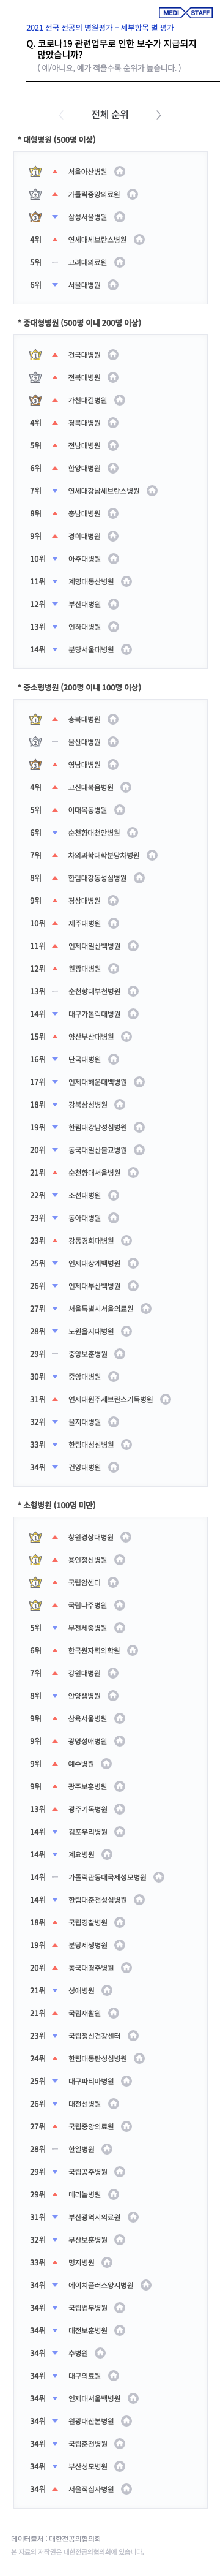Image resolution: width=220 pixels, height=2576 pixels.
Task: Open info icon beside 충북대병원
Action: coord(112,719)
